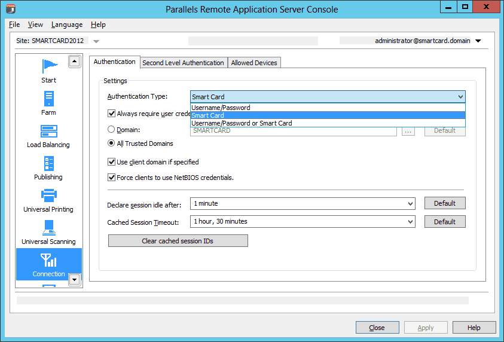Open the View menu
Viewport: 504px width, 342px height.
35,25
